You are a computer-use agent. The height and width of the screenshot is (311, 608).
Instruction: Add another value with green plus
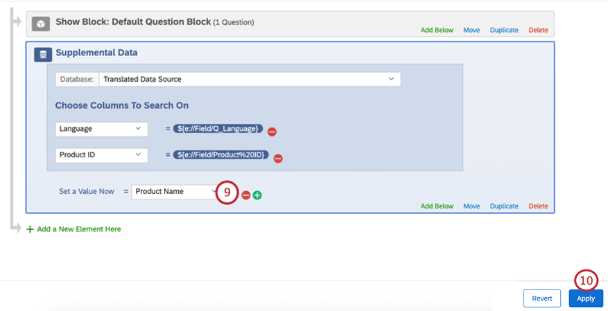(x=257, y=195)
